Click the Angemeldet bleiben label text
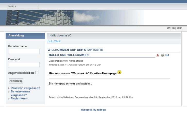Image resolution: width=187 pixels, height=140 pixels. point(21,73)
